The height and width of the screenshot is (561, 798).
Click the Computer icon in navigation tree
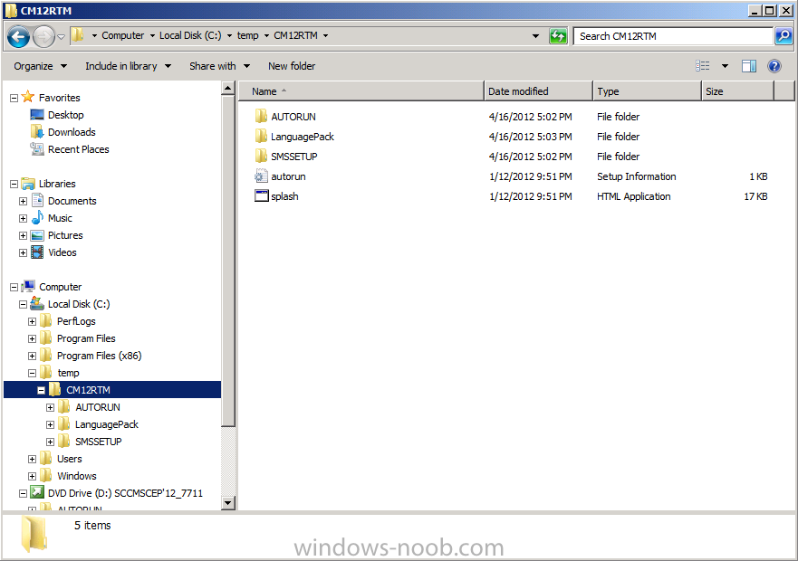[28, 286]
